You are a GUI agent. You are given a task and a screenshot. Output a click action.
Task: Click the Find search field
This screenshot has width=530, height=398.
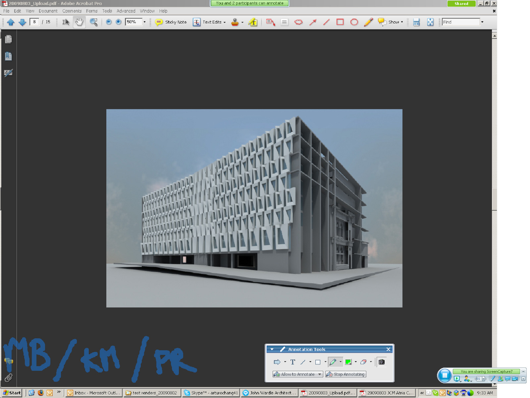click(461, 22)
